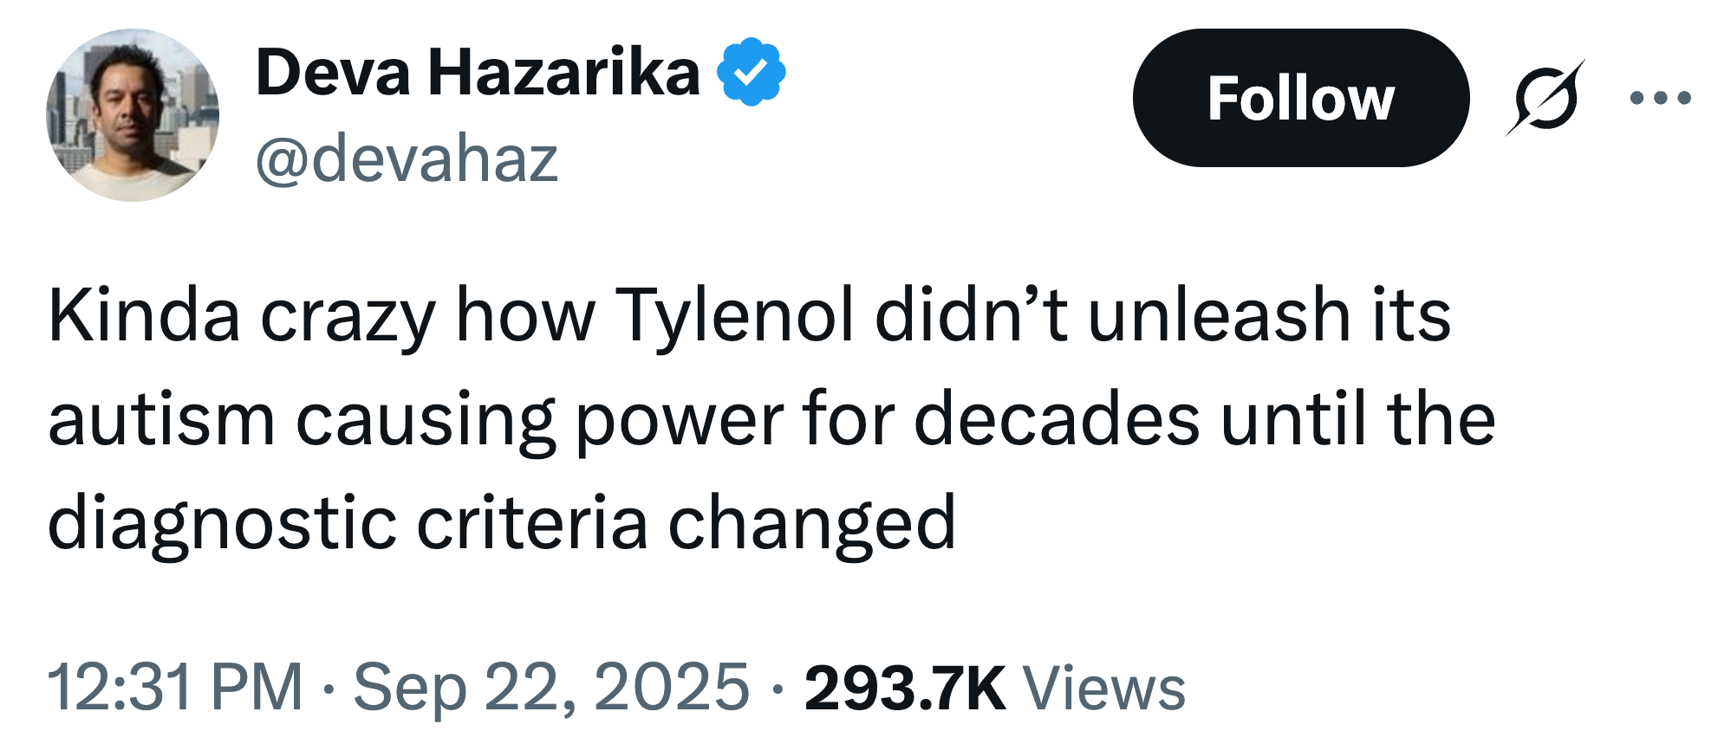1718x744 pixels.
Task: Click the word criteria in the post
Action: (x=532, y=523)
